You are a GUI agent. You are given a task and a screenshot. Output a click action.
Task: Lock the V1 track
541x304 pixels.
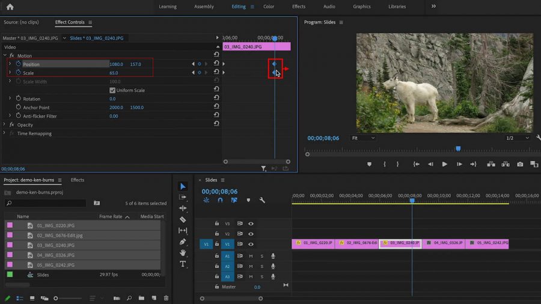click(x=216, y=244)
